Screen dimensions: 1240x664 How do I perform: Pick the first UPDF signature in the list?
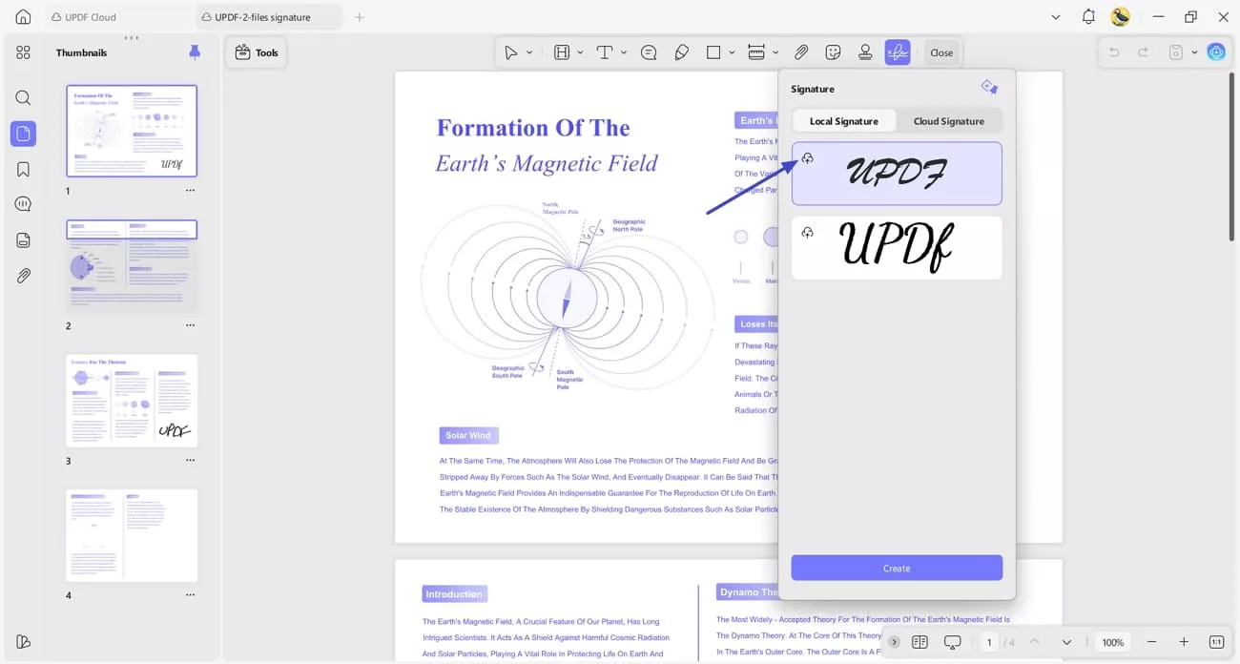coord(897,174)
